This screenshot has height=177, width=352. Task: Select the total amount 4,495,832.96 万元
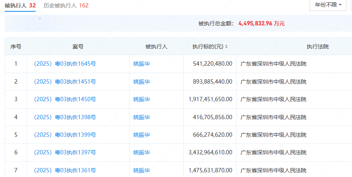(x=261, y=23)
